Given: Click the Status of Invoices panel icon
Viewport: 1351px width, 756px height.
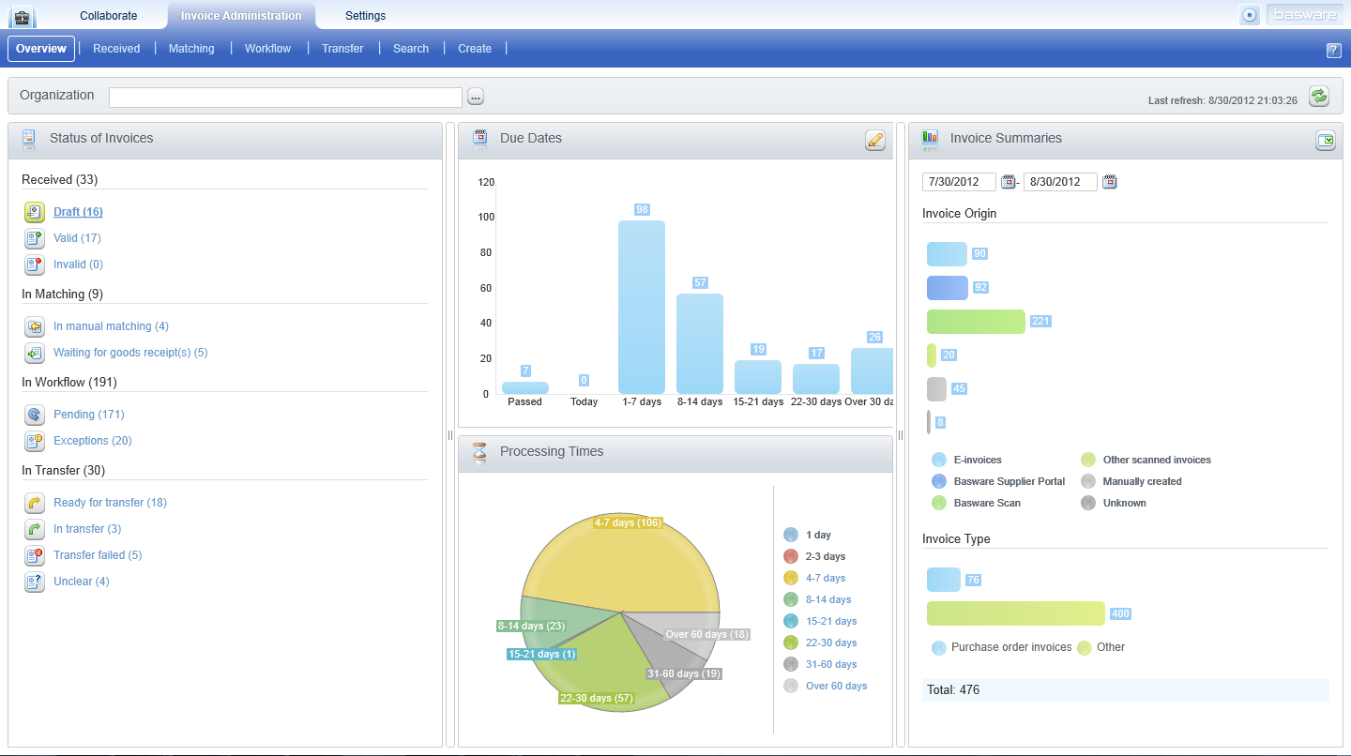Looking at the screenshot, I should [x=28, y=140].
